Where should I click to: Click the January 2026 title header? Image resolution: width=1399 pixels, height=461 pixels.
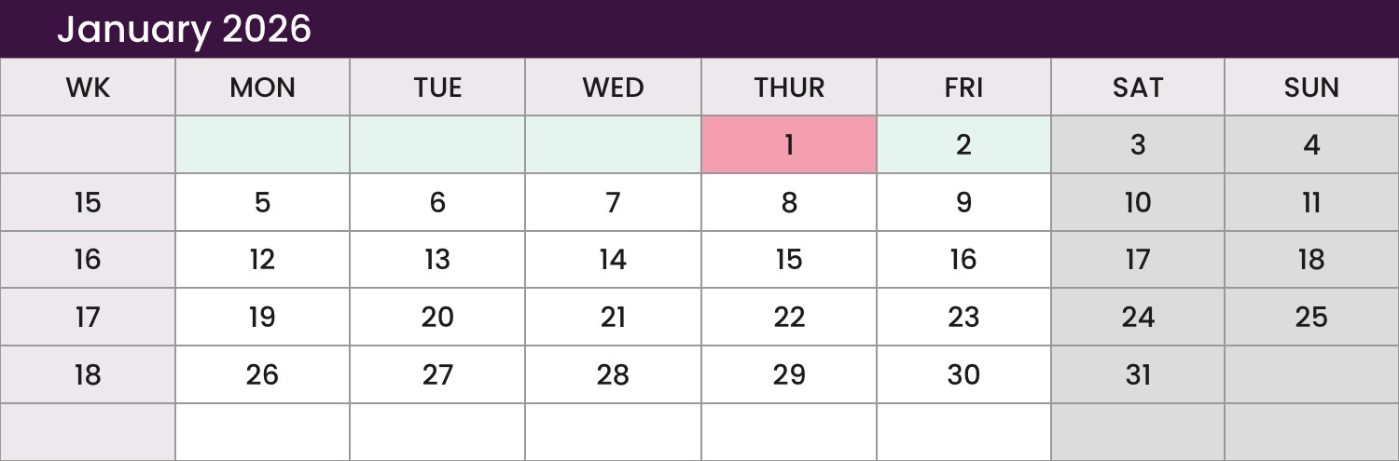point(184,29)
